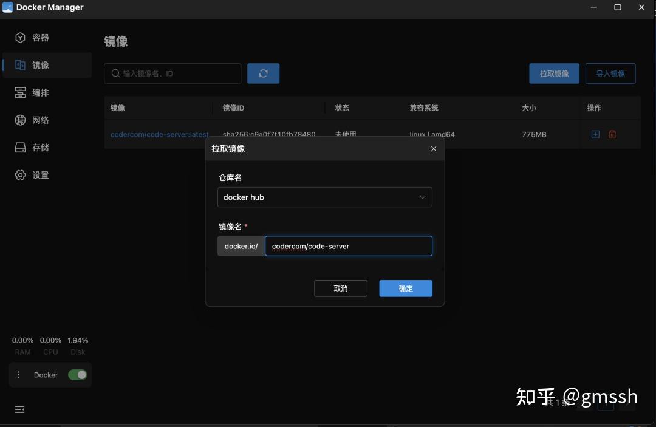
Task: Click the 大小 column header
Action: (x=529, y=108)
